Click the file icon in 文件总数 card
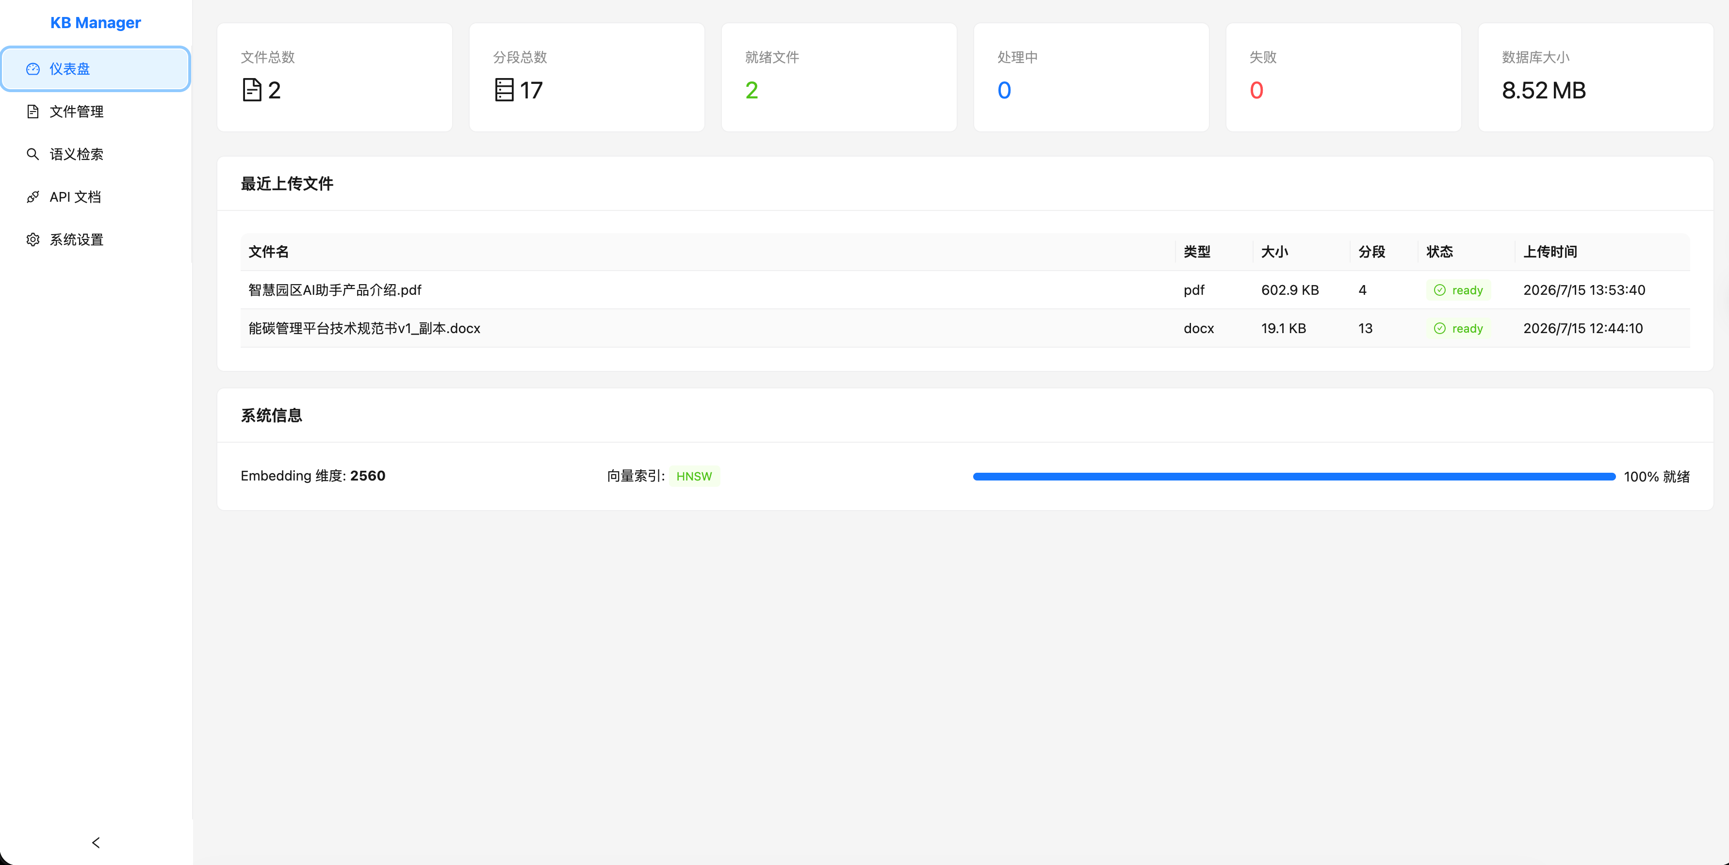This screenshot has width=1729, height=865. pos(252,90)
